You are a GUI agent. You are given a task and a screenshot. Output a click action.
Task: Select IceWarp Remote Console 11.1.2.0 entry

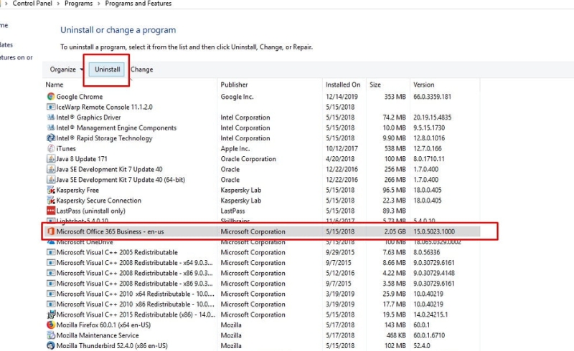tap(104, 107)
